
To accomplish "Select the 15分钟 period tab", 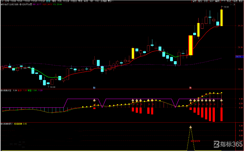I will 26,1.
